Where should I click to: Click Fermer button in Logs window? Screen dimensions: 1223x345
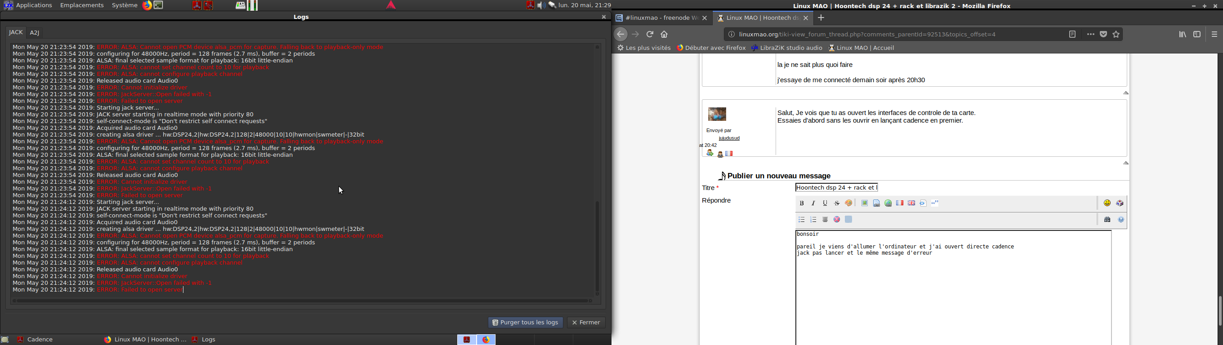(x=586, y=323)
